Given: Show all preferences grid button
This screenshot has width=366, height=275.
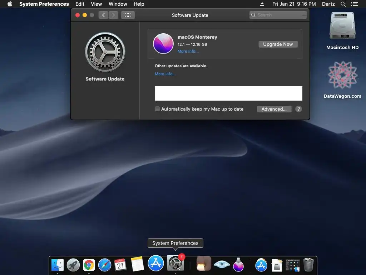Looking at the screenshot, I should (x=128, y=15).
